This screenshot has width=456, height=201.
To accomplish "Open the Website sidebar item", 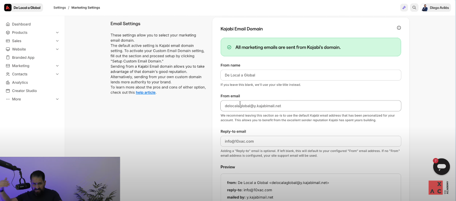I will (19, 49).
